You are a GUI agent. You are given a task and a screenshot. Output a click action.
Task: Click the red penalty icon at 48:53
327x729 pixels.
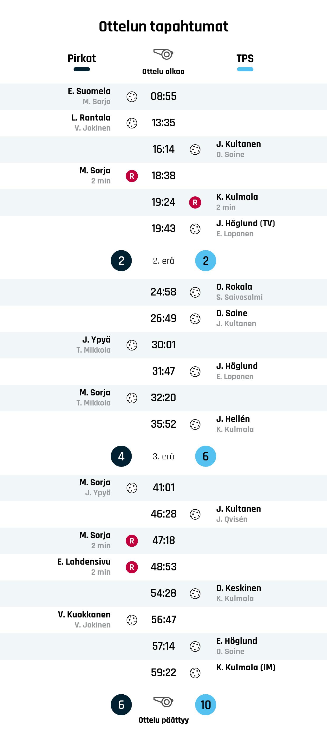point(132,567)
